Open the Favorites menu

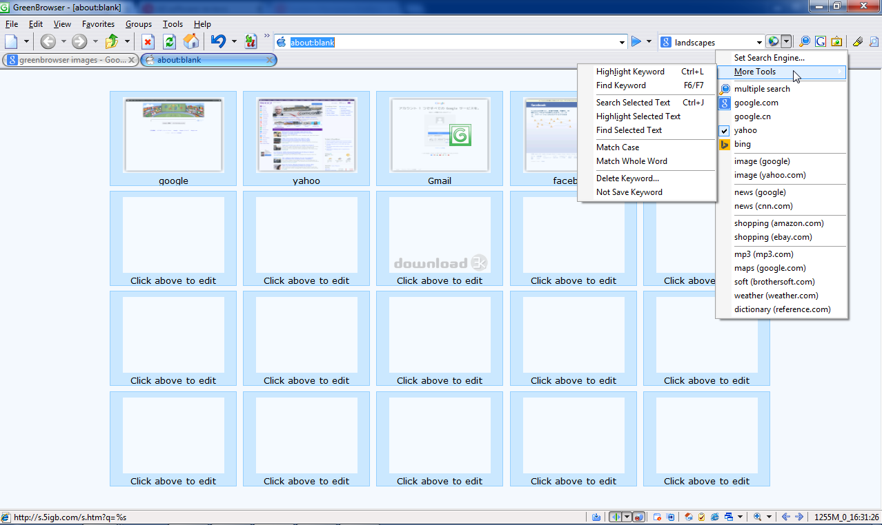point(98,24)
